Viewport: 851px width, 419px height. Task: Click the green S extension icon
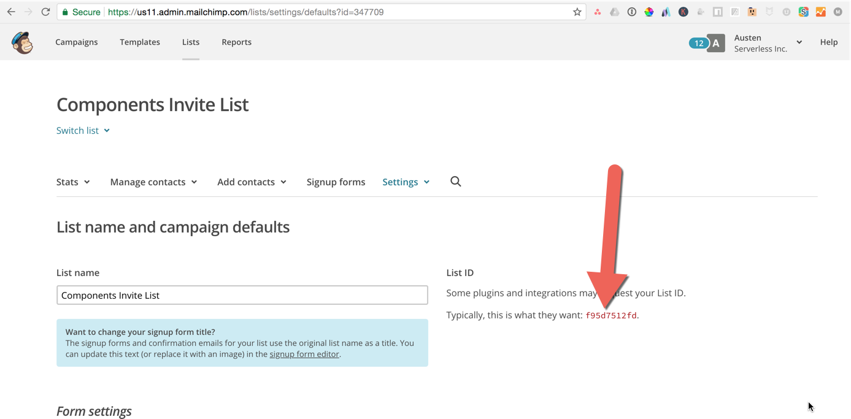[x=803, y=12]
